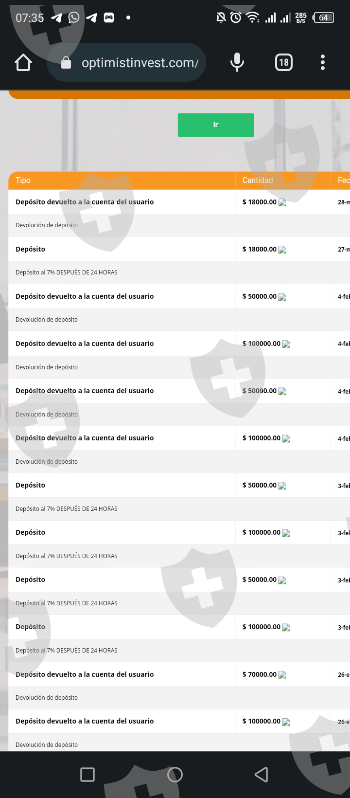Tap the browser home icon
This screenshot has height=798, width=350.
23,63
